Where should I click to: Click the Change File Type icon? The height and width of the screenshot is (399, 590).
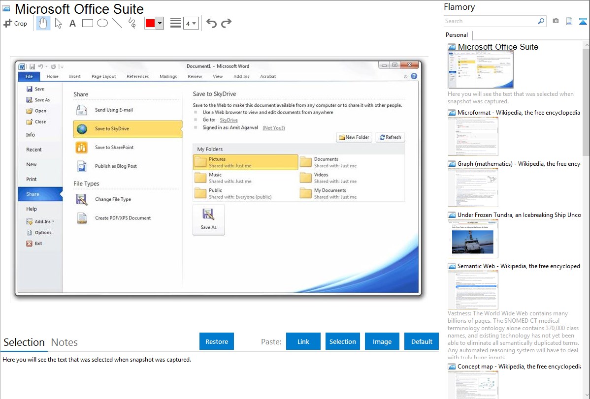point(82,199)
